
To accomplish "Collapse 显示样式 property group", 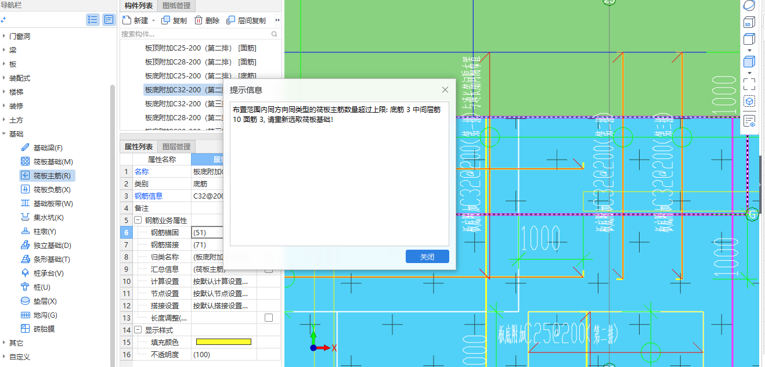I will pyautogui.click(x=138, y=330).
